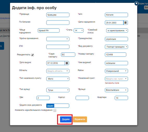The image size is (148, 132).
Task: Click the Прізвище field with Кравцова
Action: click(58, 15)
